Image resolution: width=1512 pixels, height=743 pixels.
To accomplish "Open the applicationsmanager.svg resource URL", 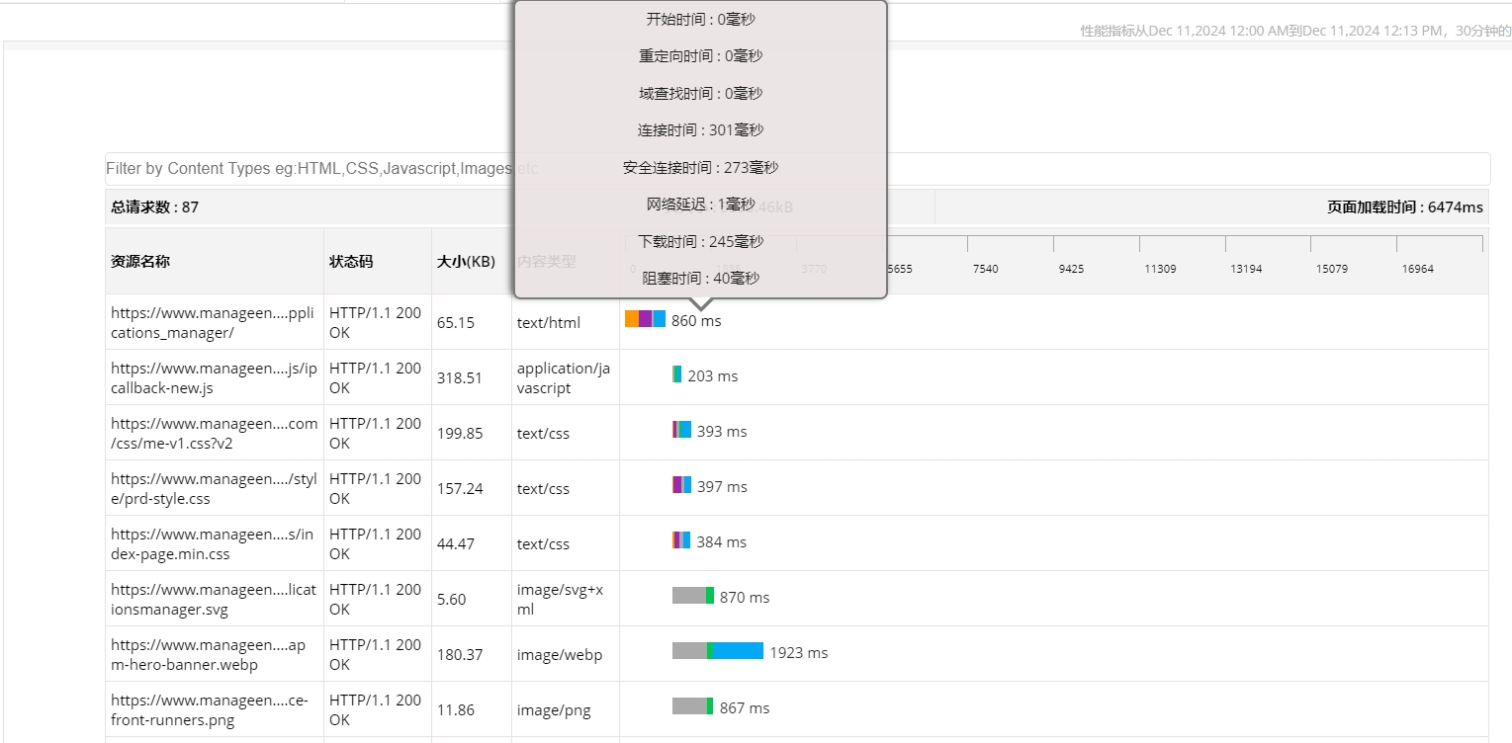I will [x=214, y=599].
